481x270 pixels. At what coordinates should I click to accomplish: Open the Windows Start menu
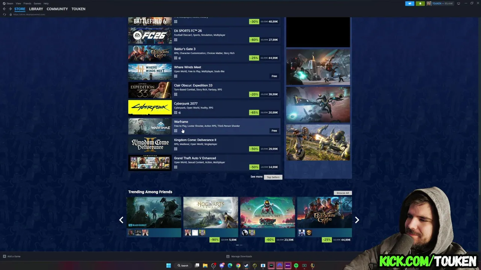[x=169, y=265]
